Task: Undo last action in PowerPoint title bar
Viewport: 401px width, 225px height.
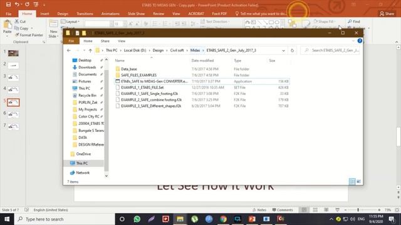Action: tap(17, 4)
